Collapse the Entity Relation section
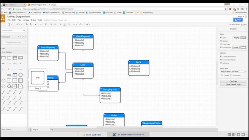 (x=7, y=52)
